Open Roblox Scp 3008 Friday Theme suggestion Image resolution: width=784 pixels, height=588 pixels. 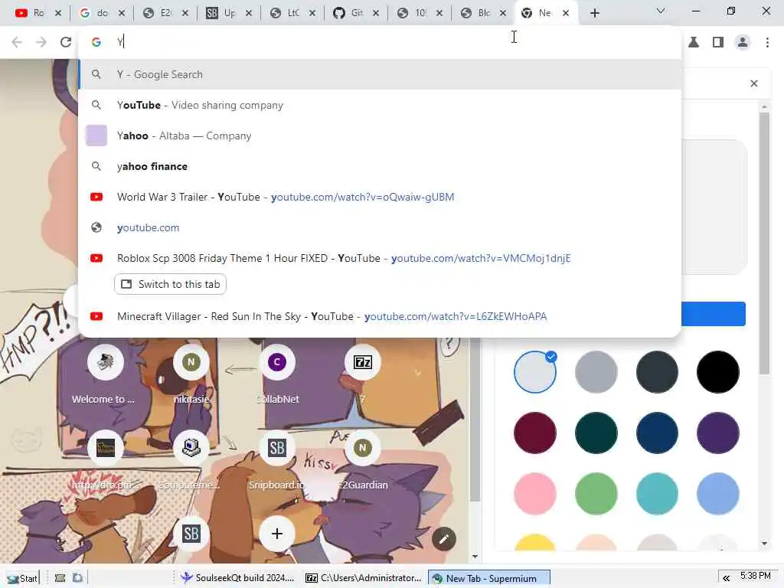coord(380,258)
